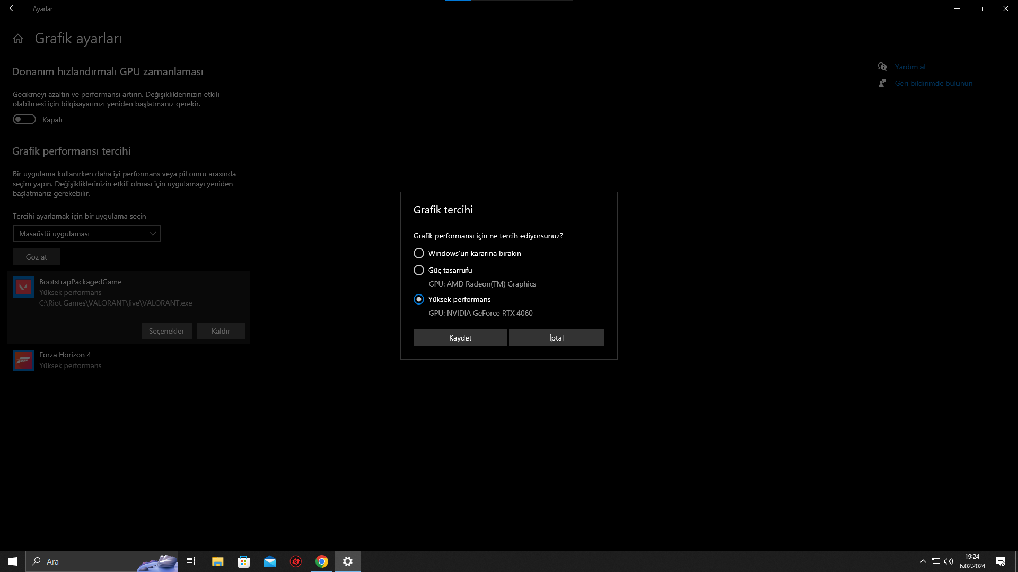
Task: Cancel the dialog with İptal button
Action: coord(556,338)
